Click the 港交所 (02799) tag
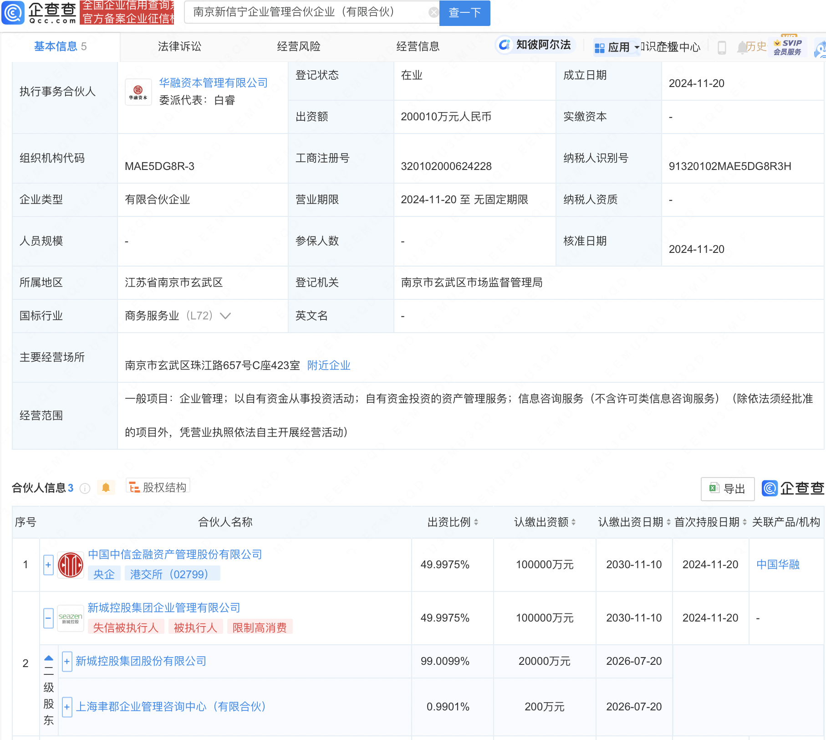The width and height of the screenshot is (826, 740). click(172, 574)
